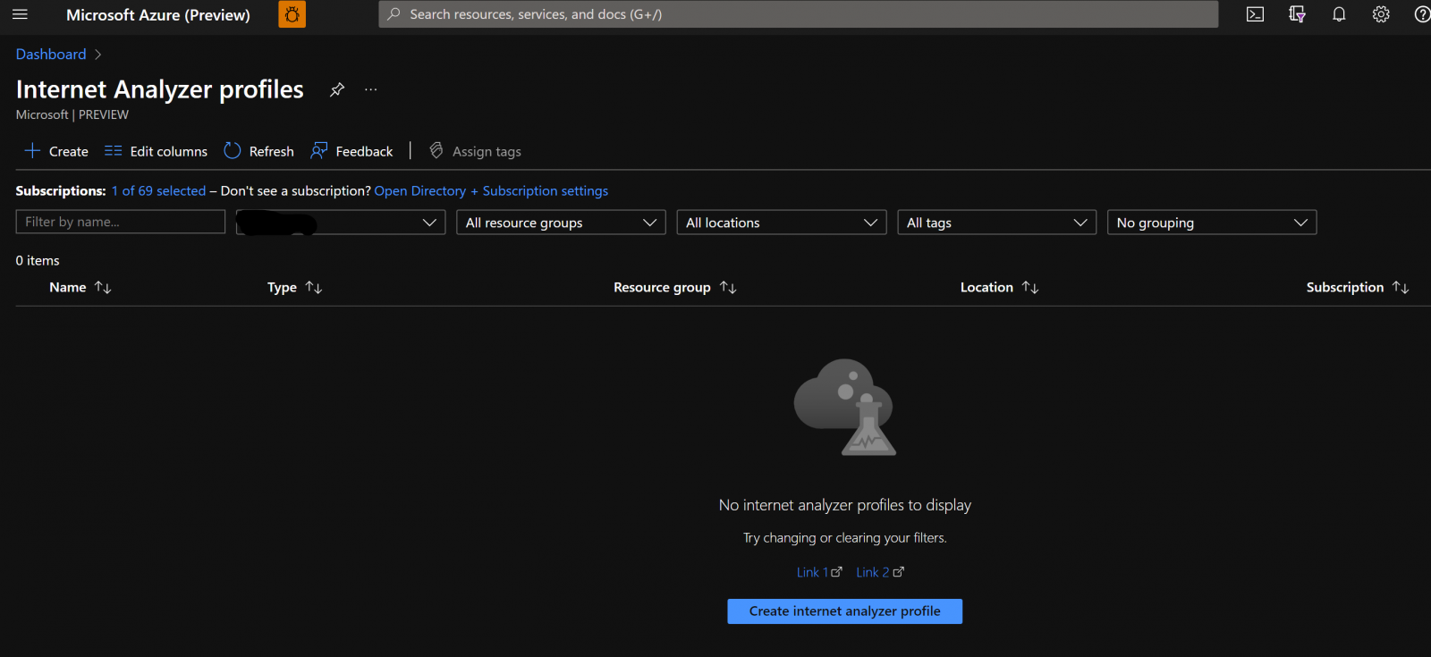Choose Edit columns in the toolbar
The width and height of the screenshot is (1431, 657).
tap(157, 151)
